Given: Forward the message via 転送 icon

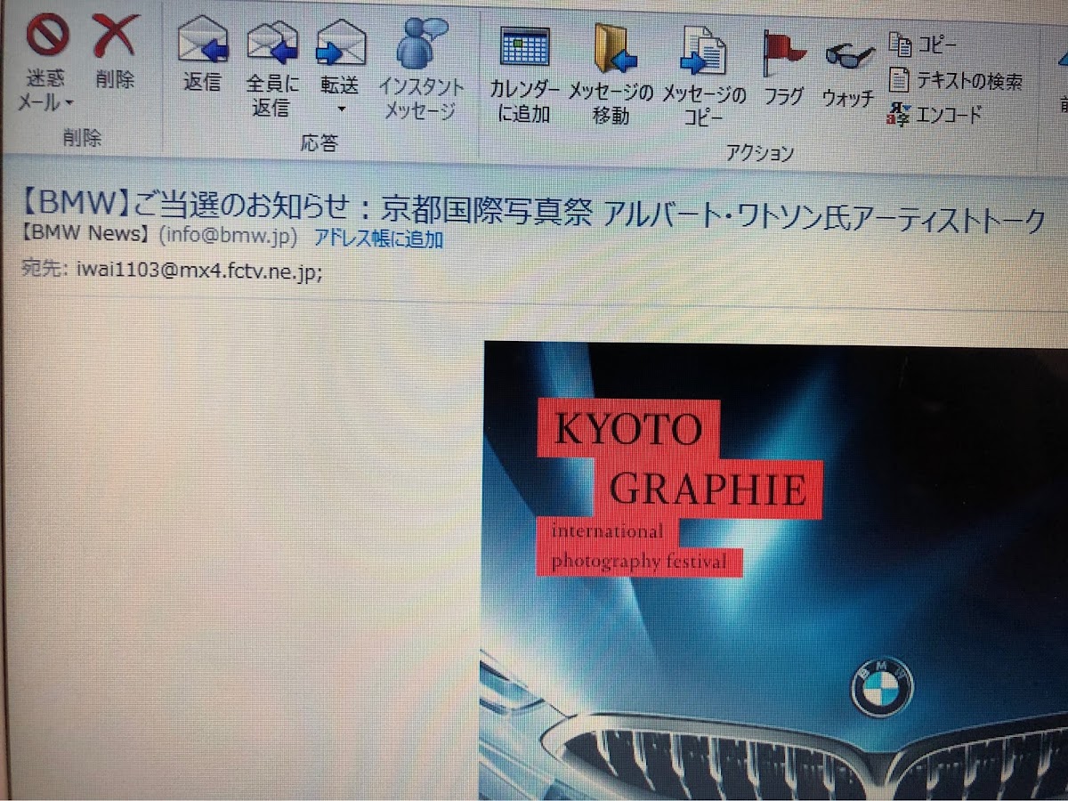Looking at the screenshot, I should pos(341,41).
